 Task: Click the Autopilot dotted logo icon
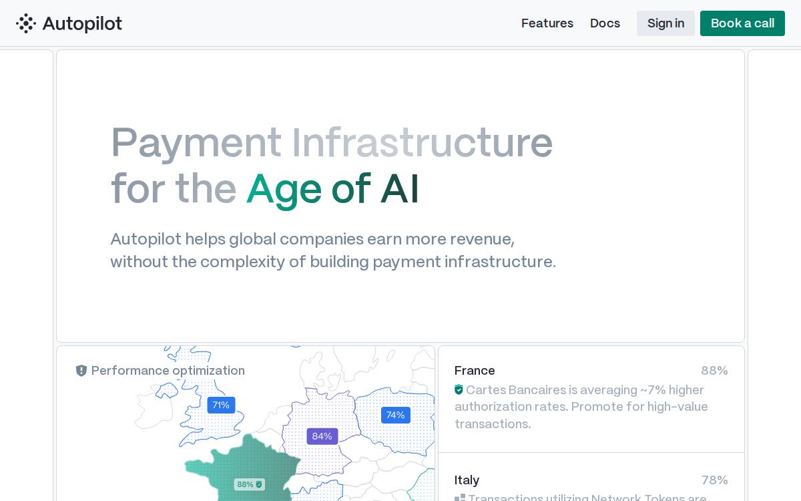pyautogui.click(x=26, y=23)
